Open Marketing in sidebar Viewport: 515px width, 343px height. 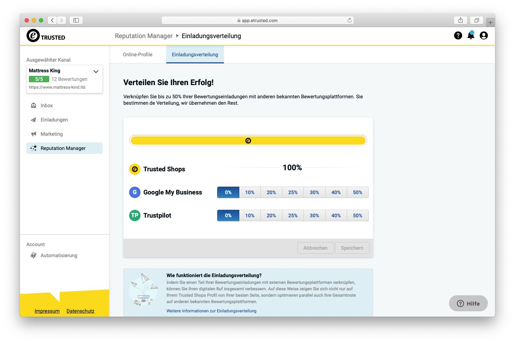[65, 134]
